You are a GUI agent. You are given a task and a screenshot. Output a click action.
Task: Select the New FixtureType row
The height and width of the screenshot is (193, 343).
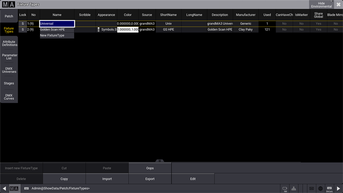click(57, 36)
